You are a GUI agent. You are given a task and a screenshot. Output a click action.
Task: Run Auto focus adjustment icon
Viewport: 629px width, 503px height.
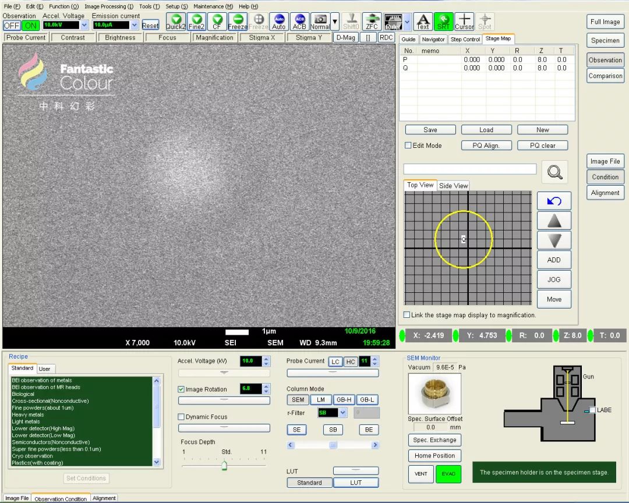279,22
